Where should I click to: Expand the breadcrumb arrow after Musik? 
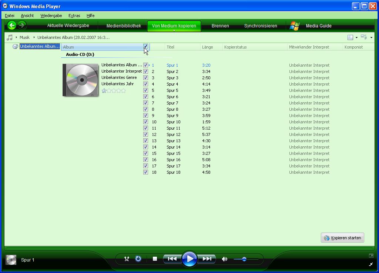pyautogui.click(x=34, y=37)
